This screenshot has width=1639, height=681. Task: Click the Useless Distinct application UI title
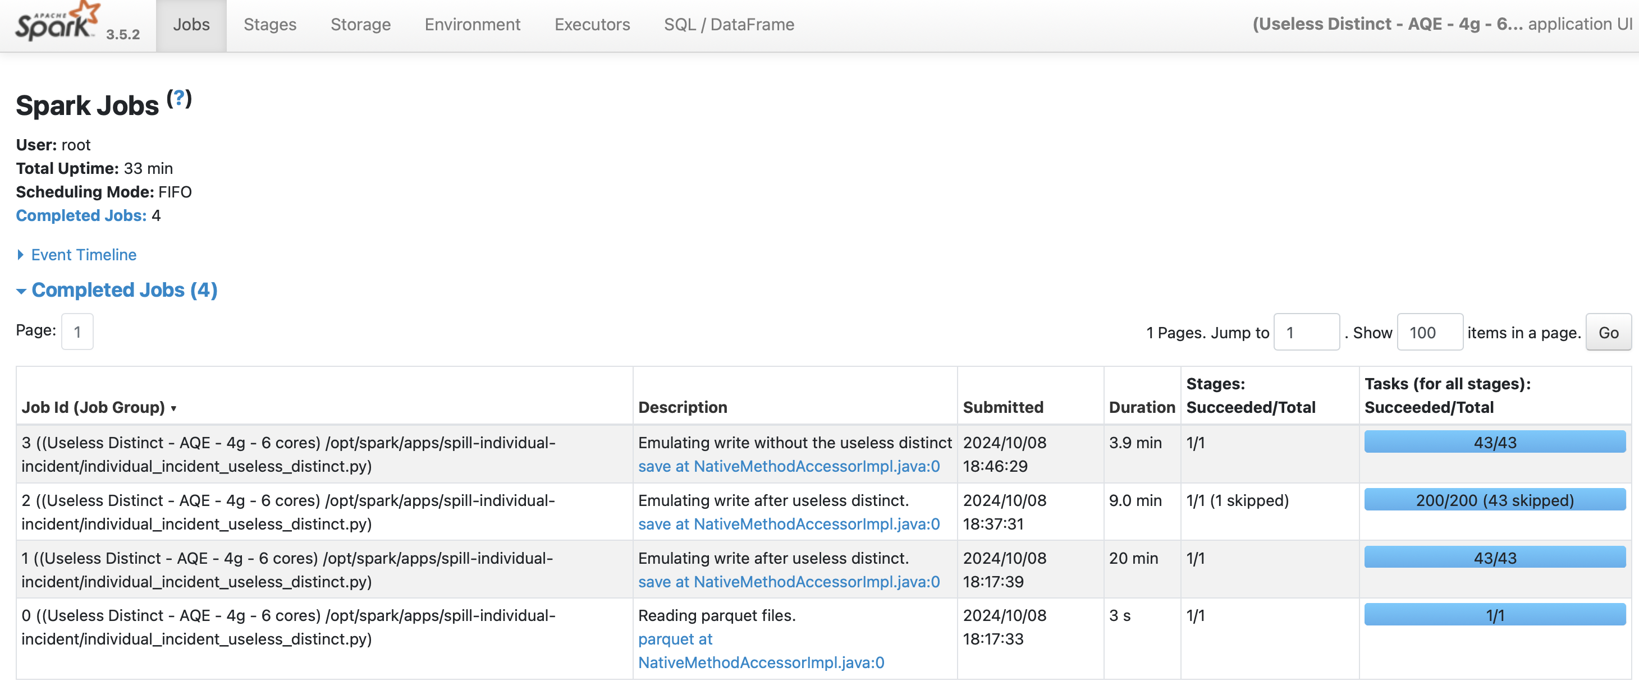(1443, 24)
